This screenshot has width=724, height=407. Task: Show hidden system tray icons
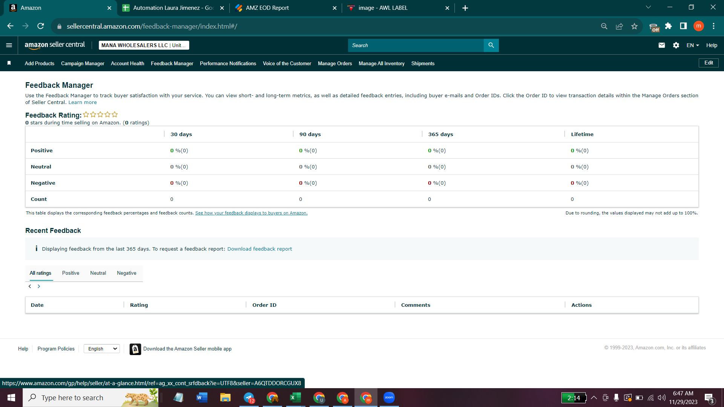tap(594, 398)
